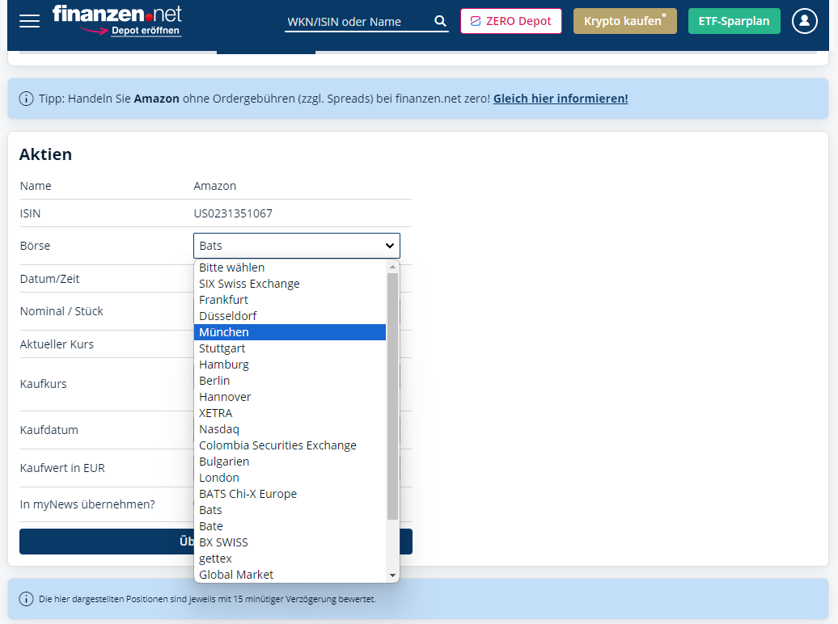Click the search magnifier icon
This screenshot has width=838, height=624.
[440, 21]
